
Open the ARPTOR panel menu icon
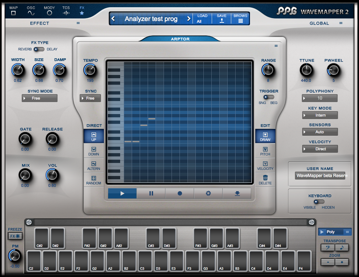(276, 46)
